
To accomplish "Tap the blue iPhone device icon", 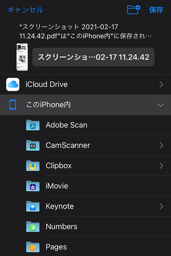I will (13, 105).
